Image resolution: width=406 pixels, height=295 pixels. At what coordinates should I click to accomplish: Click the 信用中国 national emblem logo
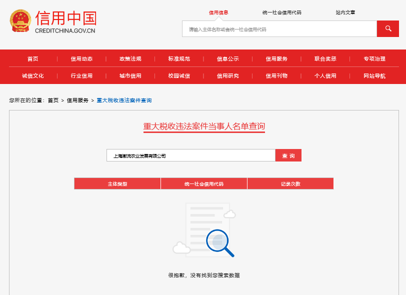[x=20, y=22]
